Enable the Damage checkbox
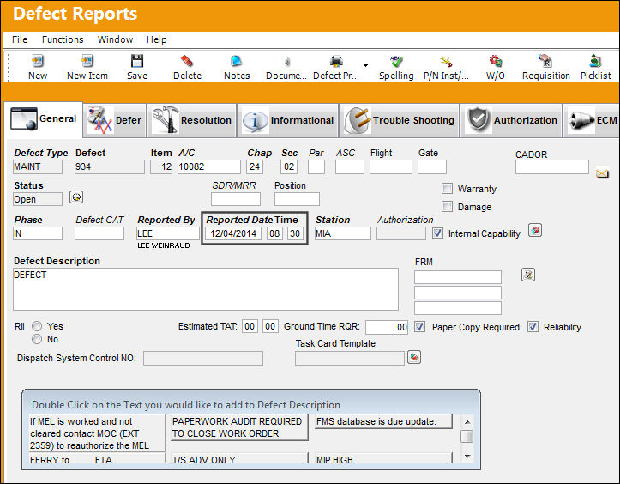The height and width of the screenshot is (484, 620). (x=447, y=207)
